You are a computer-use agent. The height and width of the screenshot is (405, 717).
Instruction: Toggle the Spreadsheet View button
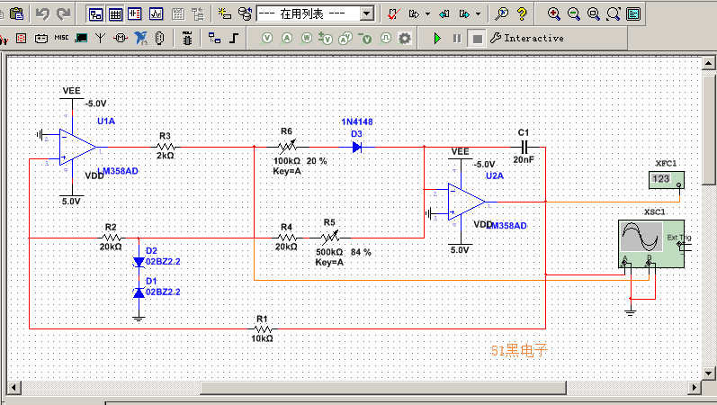tap(115, 14)
